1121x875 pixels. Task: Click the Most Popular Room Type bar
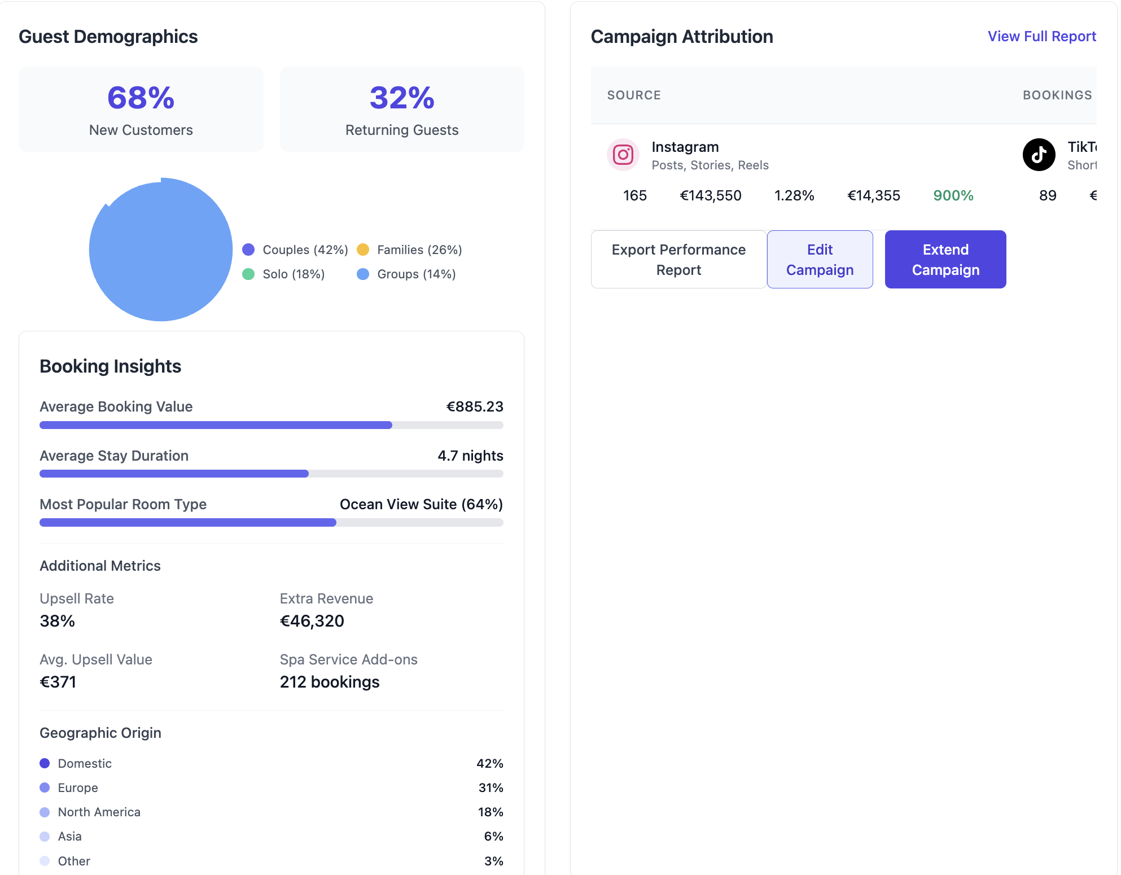click(x=271, y=523)
